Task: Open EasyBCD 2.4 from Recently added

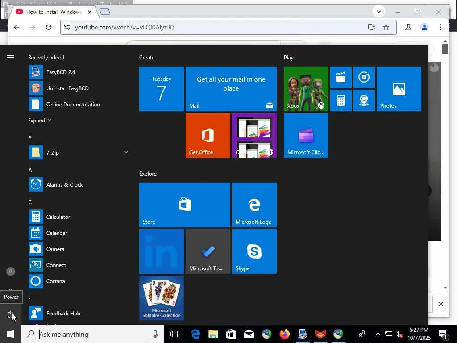Action: click(78, 72)
